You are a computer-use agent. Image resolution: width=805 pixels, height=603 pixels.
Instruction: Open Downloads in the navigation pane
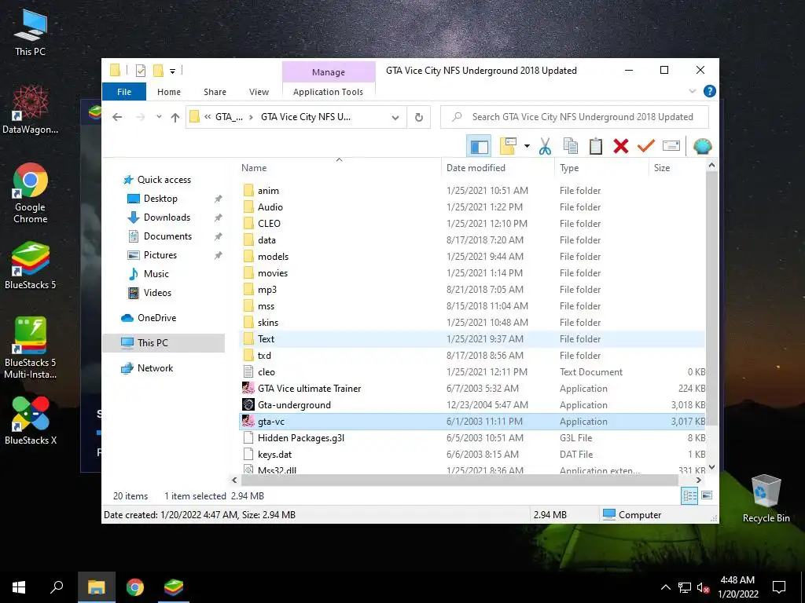(167, 217)
